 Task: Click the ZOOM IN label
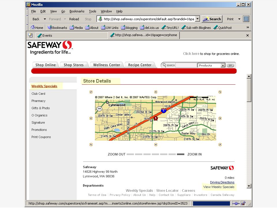pos(194,154)
